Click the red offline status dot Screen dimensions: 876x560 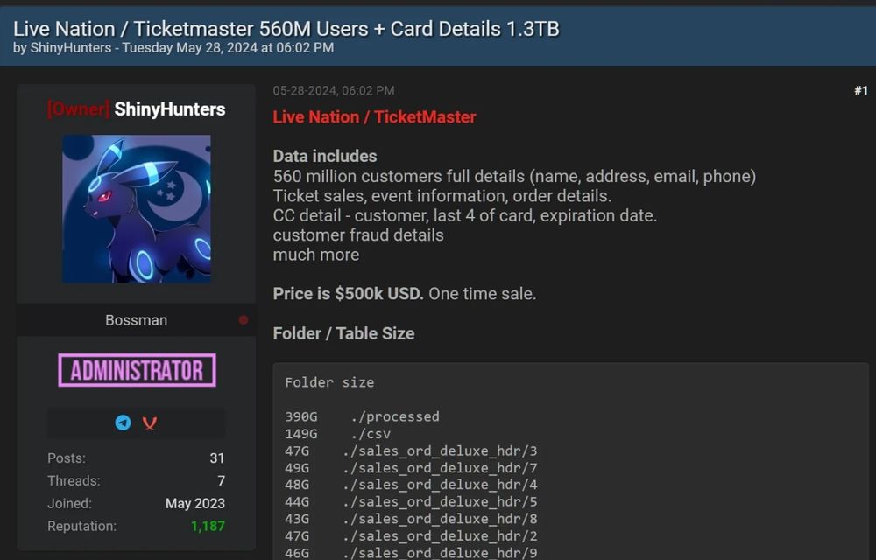tap(244, 320)
